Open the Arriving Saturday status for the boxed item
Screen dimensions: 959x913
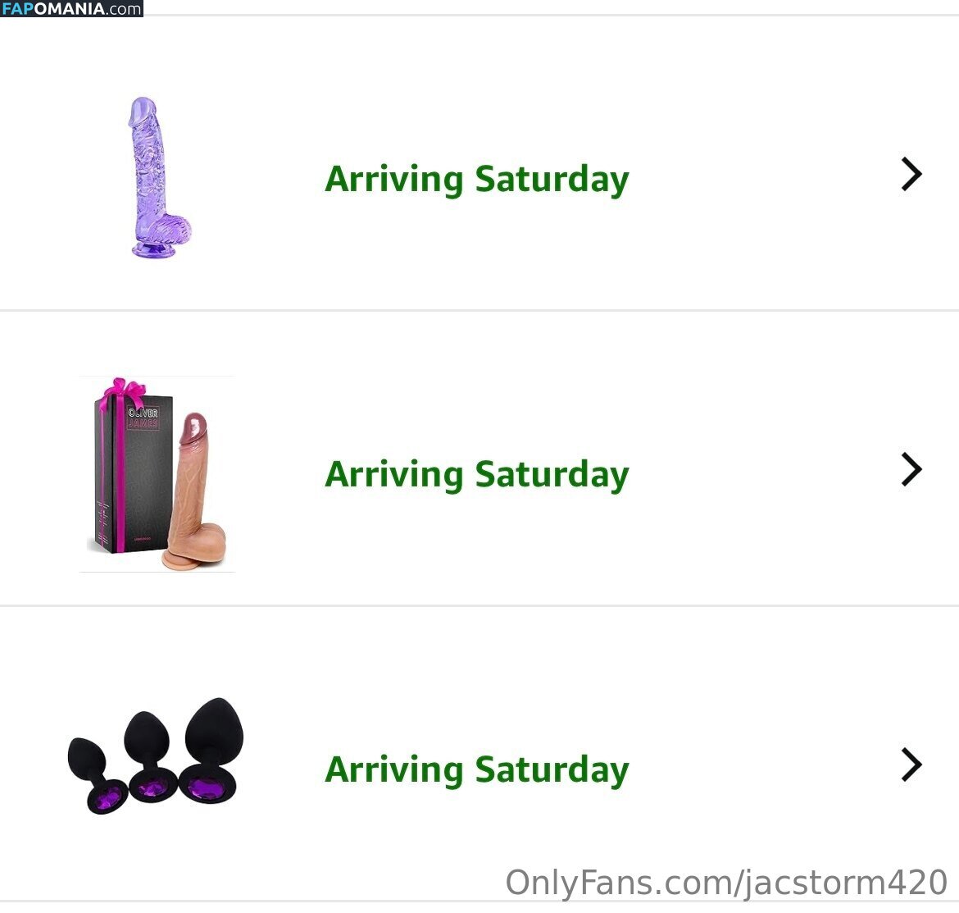(476, 474)
